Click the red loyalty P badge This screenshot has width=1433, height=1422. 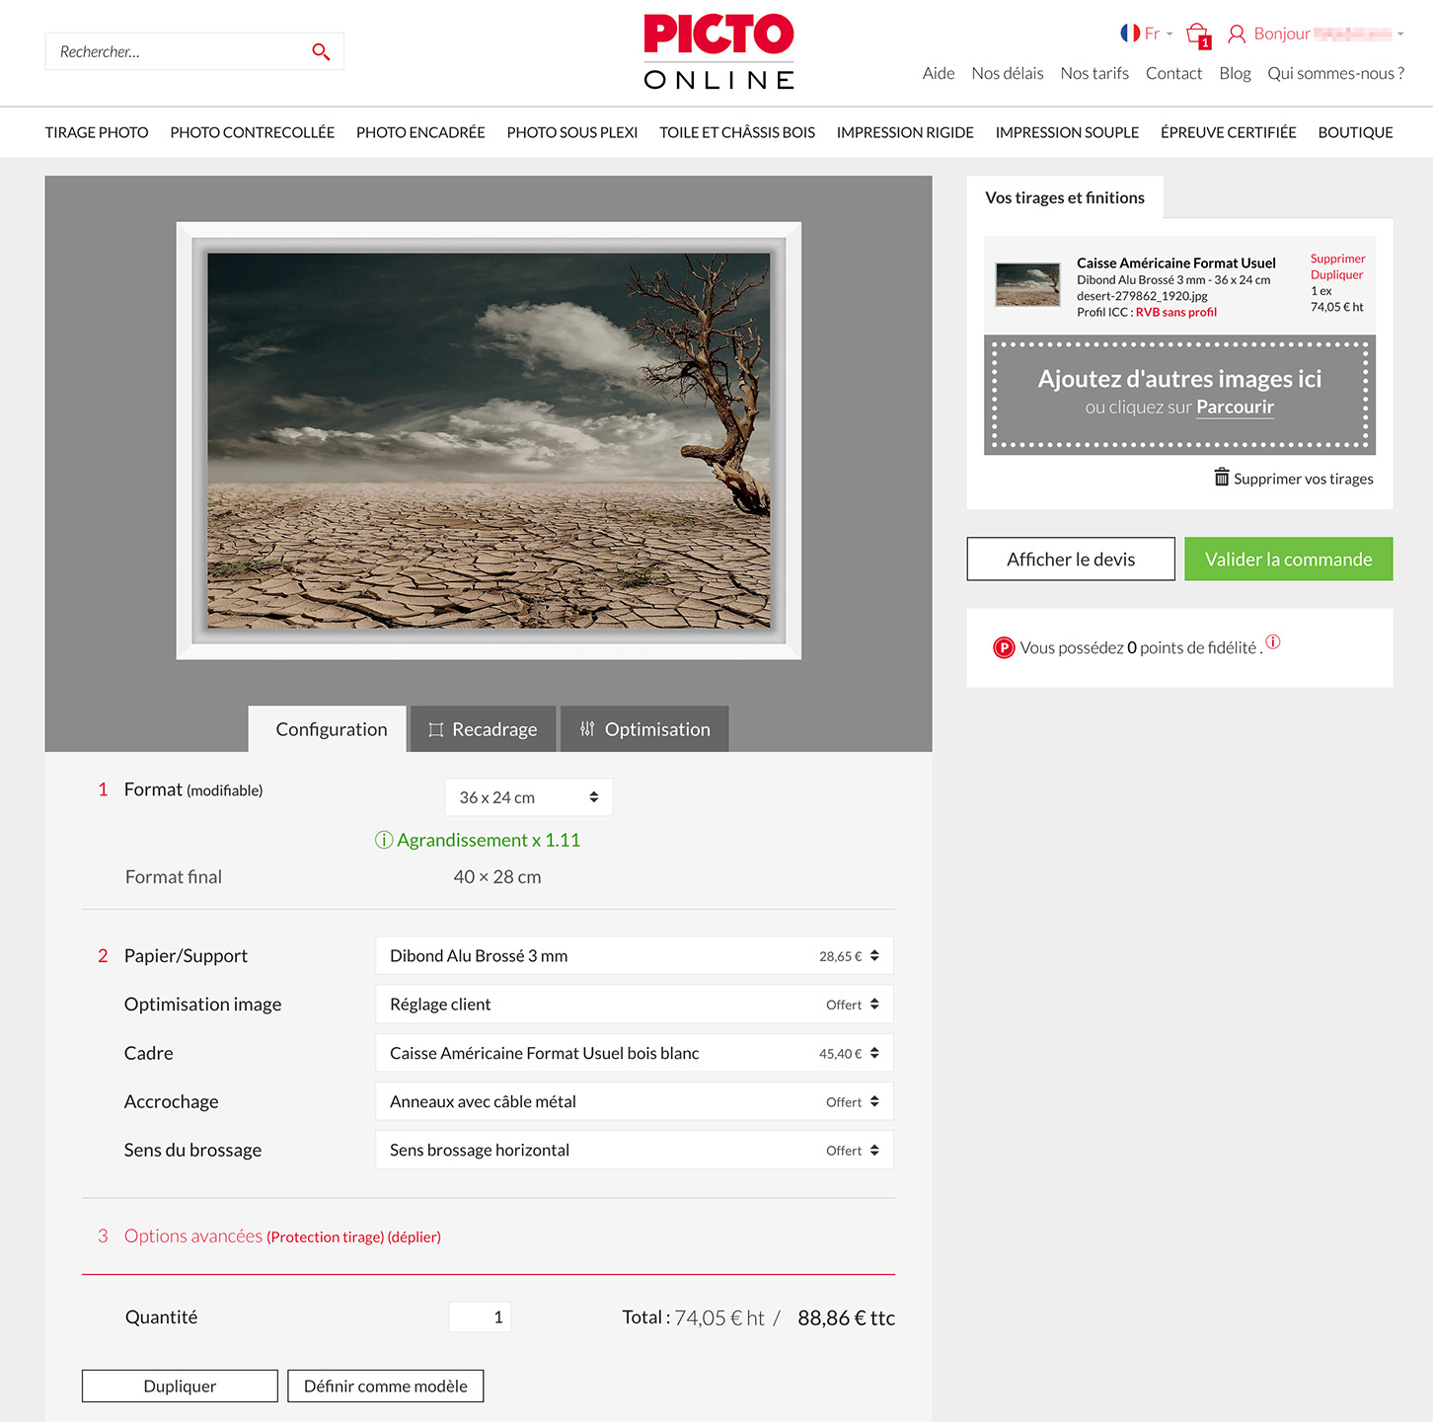[x=1004, y=648]
